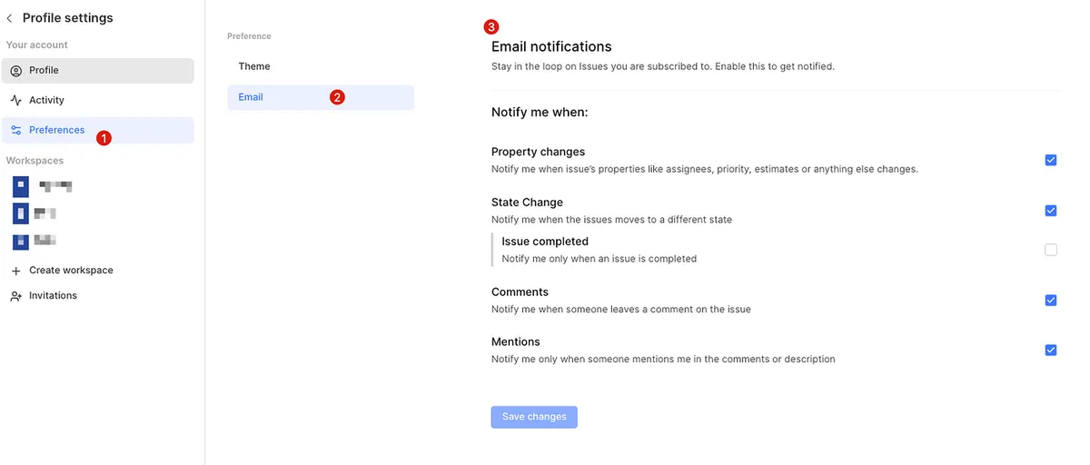Image resolution: width=1090 pixels, height=465 pixels.
Task: Open Create workspace link
Action: 71,271
